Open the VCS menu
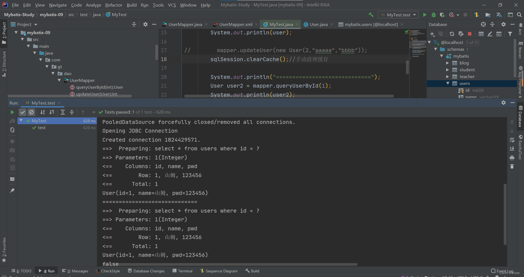 click(x=172, y=5)
